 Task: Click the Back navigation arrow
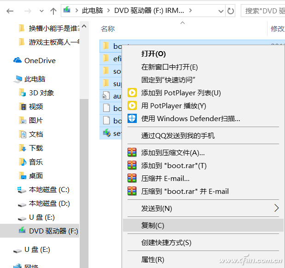10,11
